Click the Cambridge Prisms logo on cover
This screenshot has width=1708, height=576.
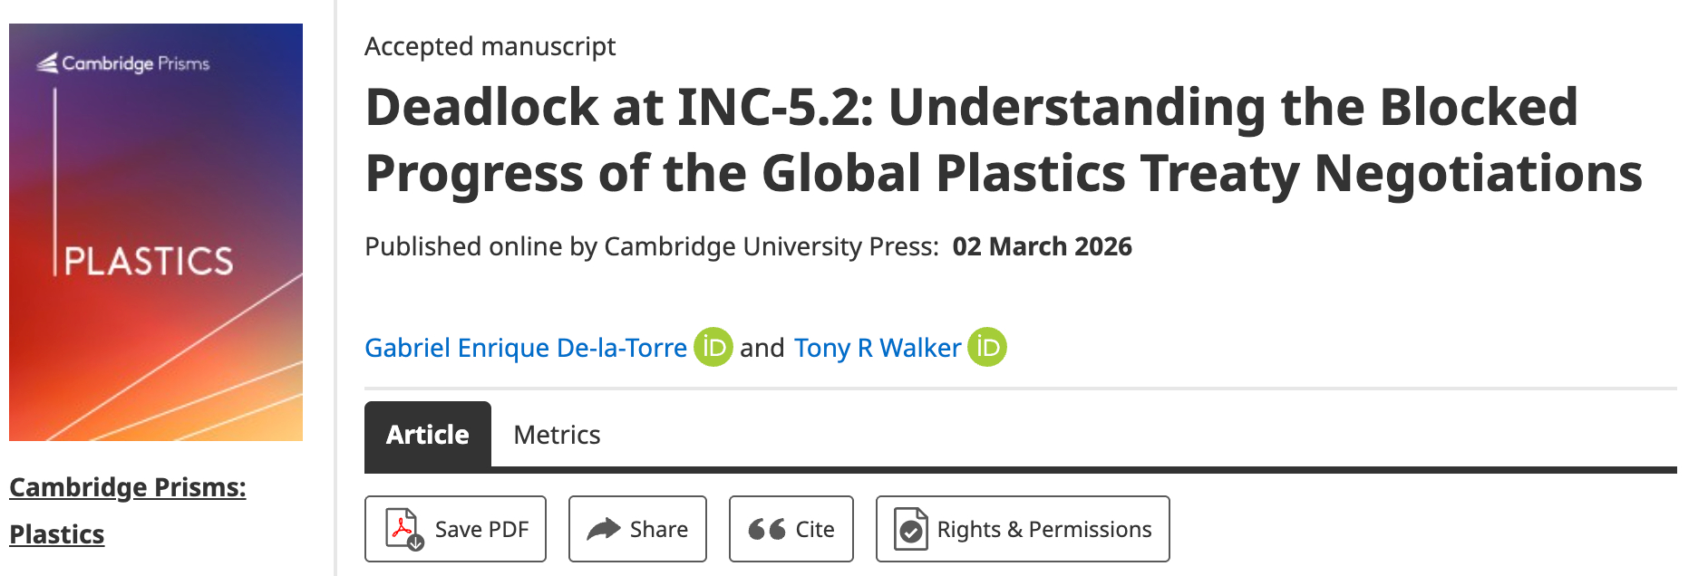point(123,63)
